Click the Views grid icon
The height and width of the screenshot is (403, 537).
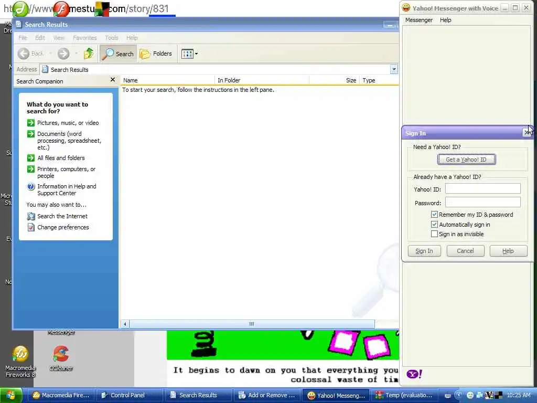(x=187, y=54)
